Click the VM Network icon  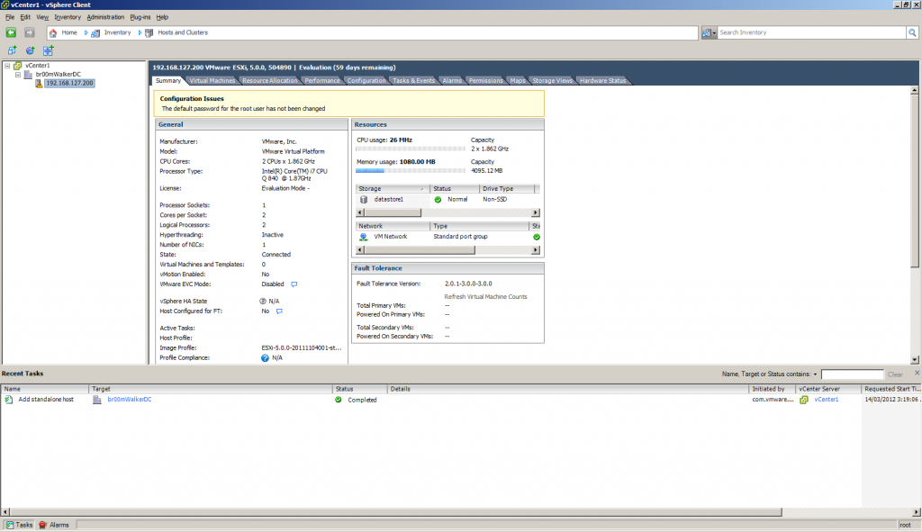click(364, 237)
